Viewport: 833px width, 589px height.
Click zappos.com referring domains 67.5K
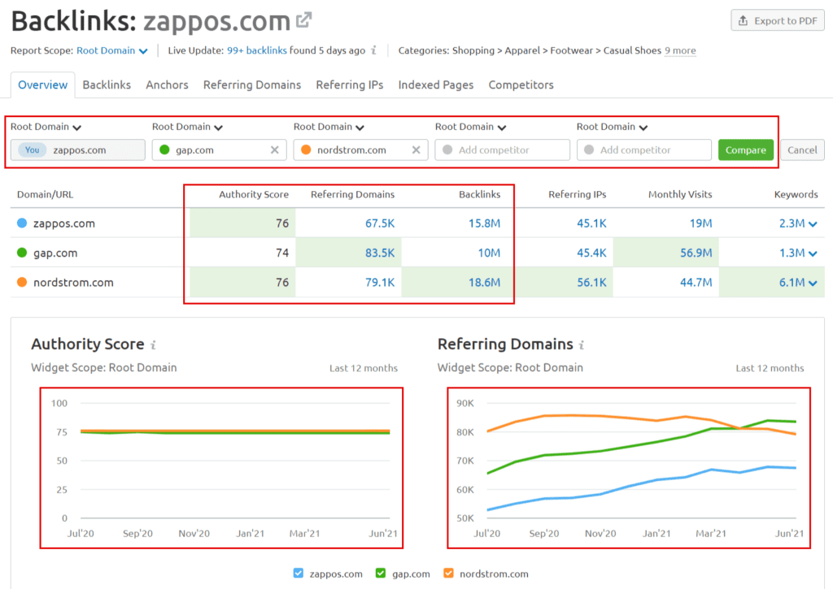click(379, 223)
